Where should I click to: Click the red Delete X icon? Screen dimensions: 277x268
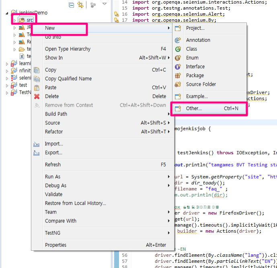37,96
